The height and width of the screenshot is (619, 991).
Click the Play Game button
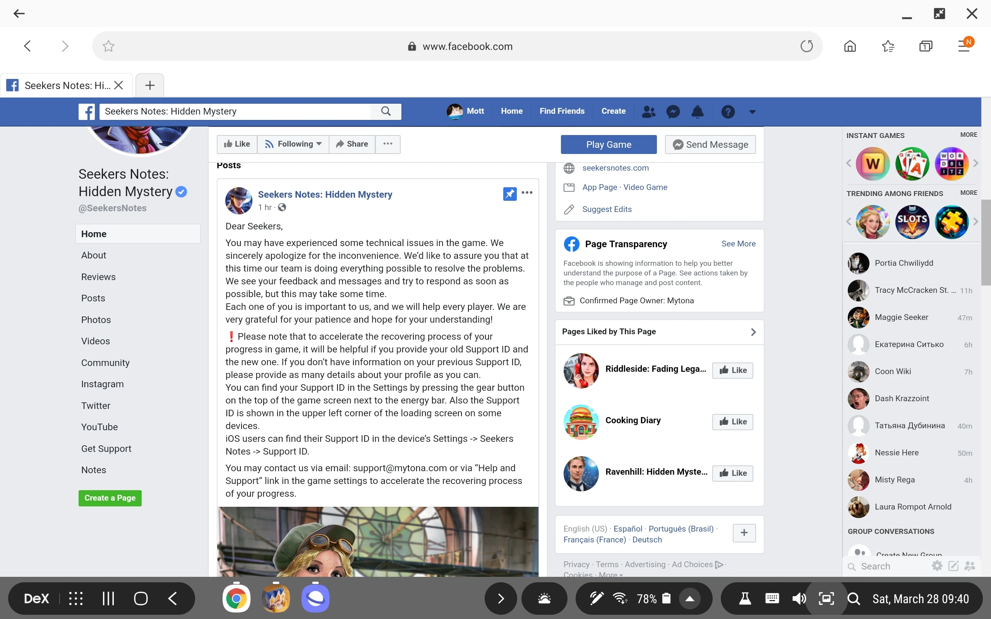tap(609, 145)
